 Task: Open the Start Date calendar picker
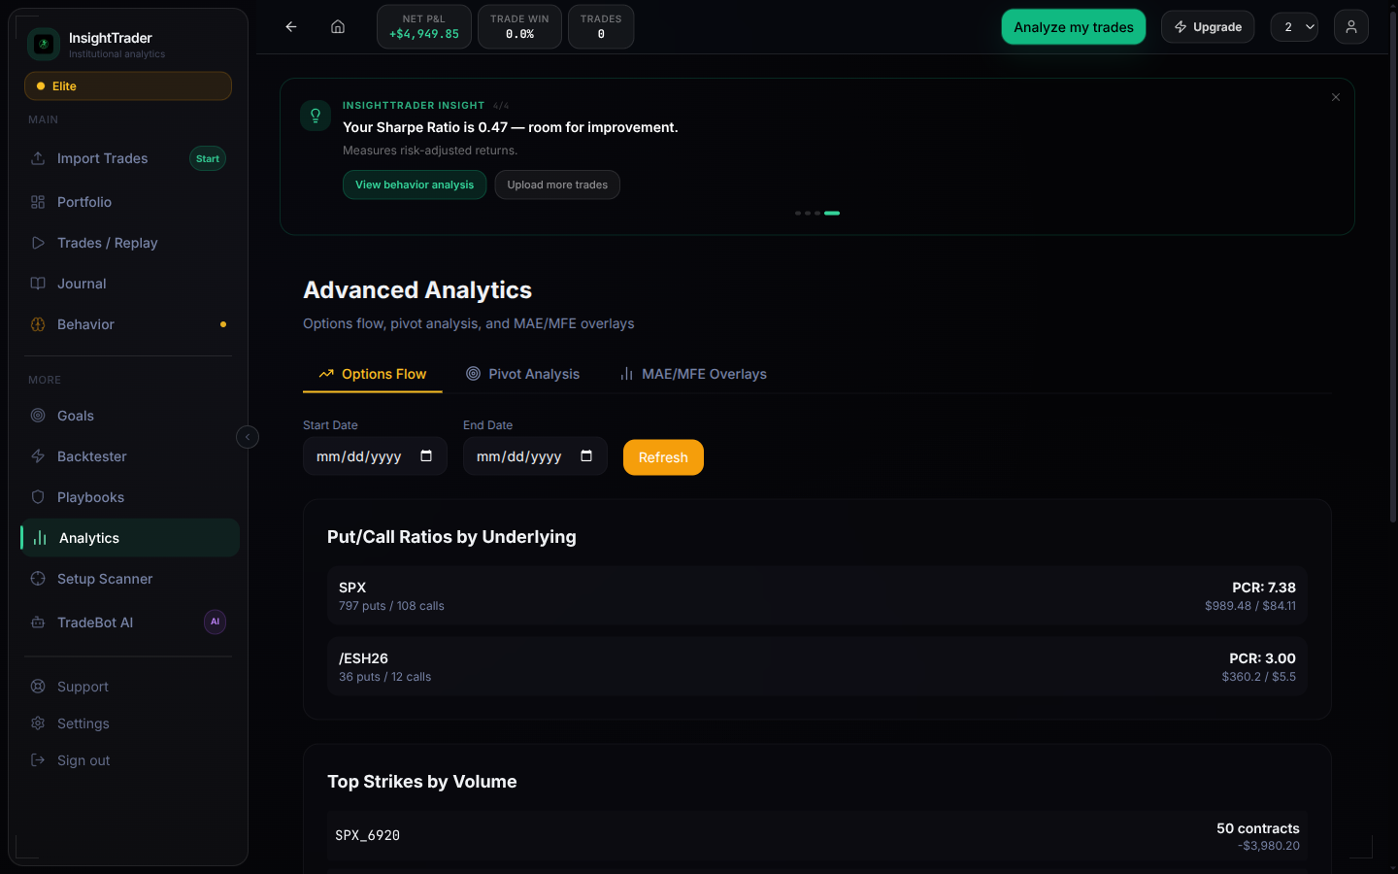coord(427,456)
